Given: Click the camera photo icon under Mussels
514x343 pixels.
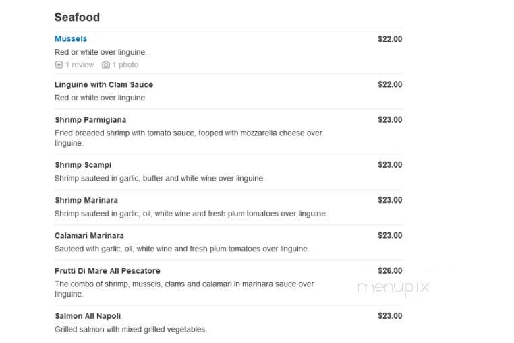Looking at the screenshot, I should (x=105, y=65).
